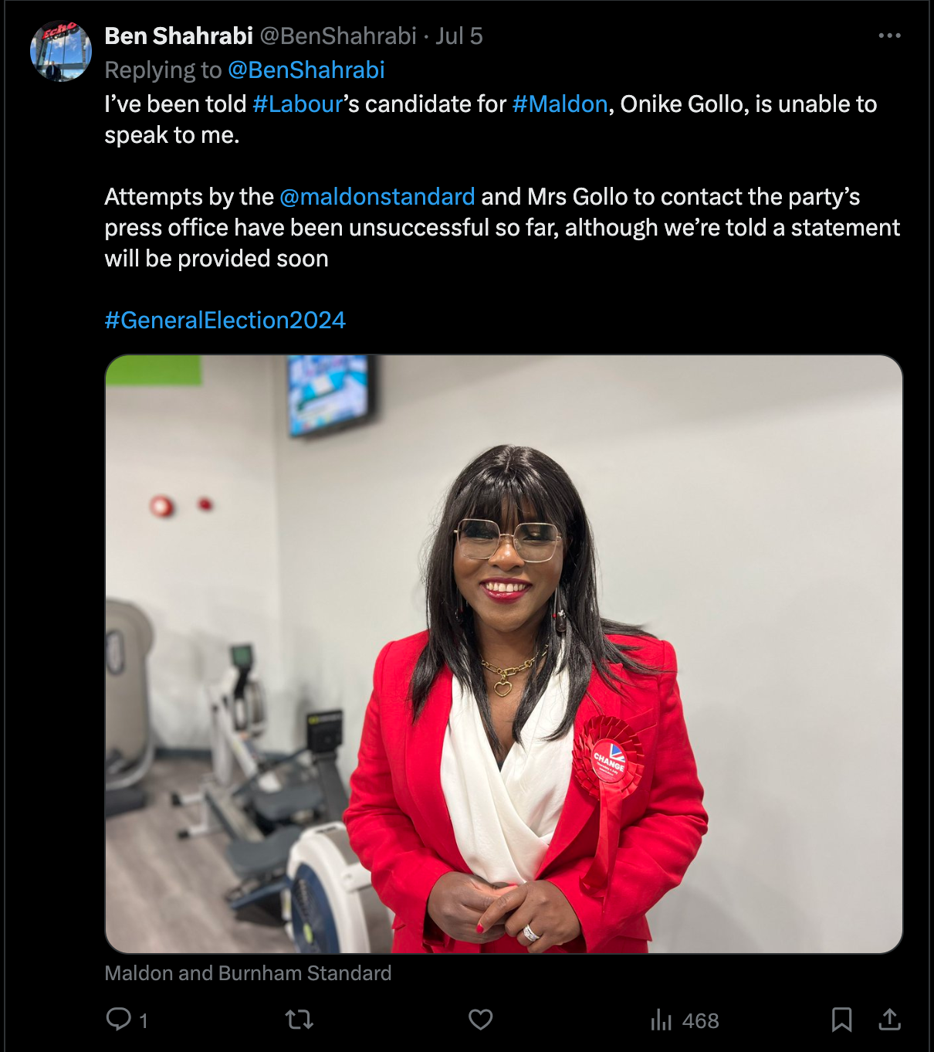Open the #GeneralElection2024 hashtag
The height and width of the screenshot is (1052, 934).
(225, 321)
